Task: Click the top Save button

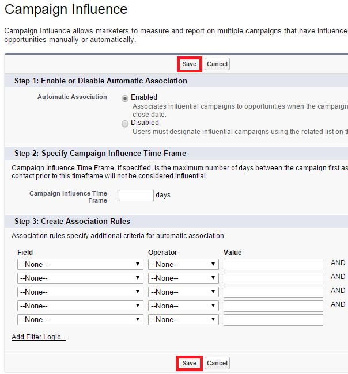Action: pos(190,64)
